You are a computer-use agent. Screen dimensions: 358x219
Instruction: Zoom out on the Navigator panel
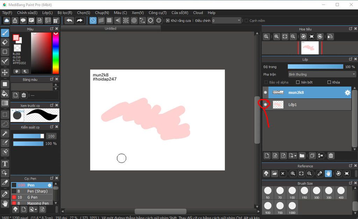click(293, 36)
